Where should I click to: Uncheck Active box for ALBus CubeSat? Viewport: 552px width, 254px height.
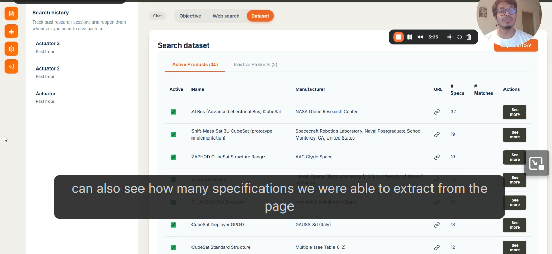173,112
